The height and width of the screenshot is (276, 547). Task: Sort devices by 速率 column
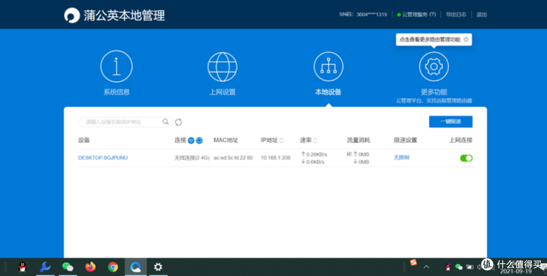tap(315, 140)
